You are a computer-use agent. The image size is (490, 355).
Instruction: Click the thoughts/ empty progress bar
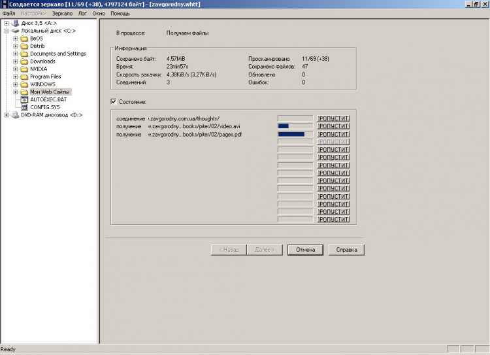(295, 118)
